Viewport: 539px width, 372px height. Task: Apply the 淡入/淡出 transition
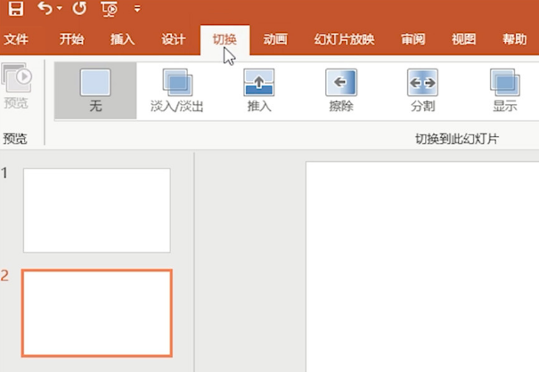(177, 91)
